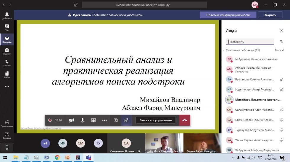This screenshot has height=162, width=290.
Task: Open Activity notifications bell icon
Action: click(7, 16)
